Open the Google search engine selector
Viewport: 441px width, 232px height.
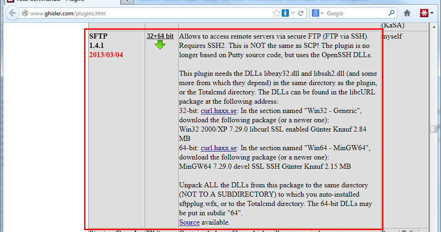tap(317, 13)
